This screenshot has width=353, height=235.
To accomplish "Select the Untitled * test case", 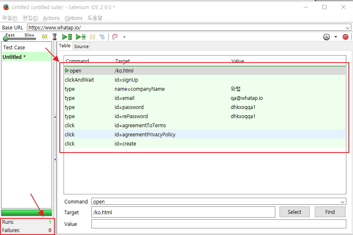I will pyautogui.click(x=27, y=57).
